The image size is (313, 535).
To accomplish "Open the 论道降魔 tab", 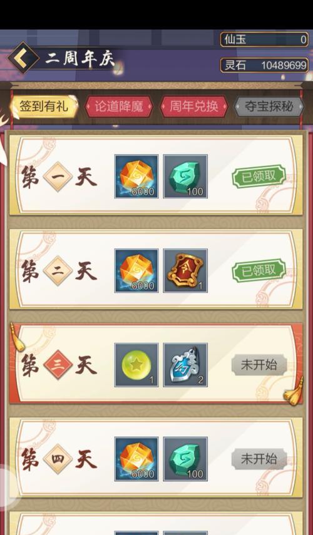I will 119,106.
